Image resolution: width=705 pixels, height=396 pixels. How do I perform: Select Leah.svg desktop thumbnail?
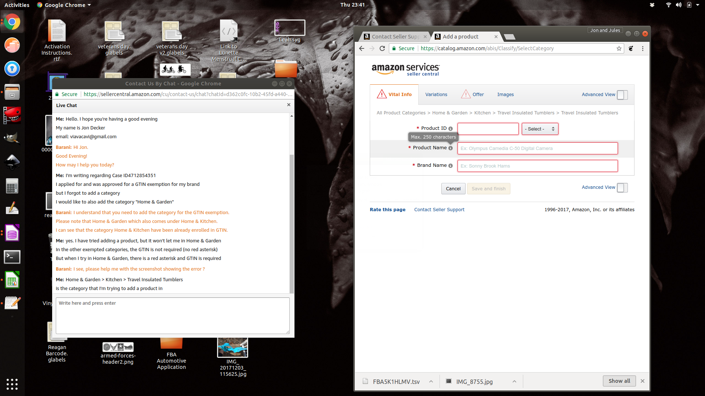290,31
